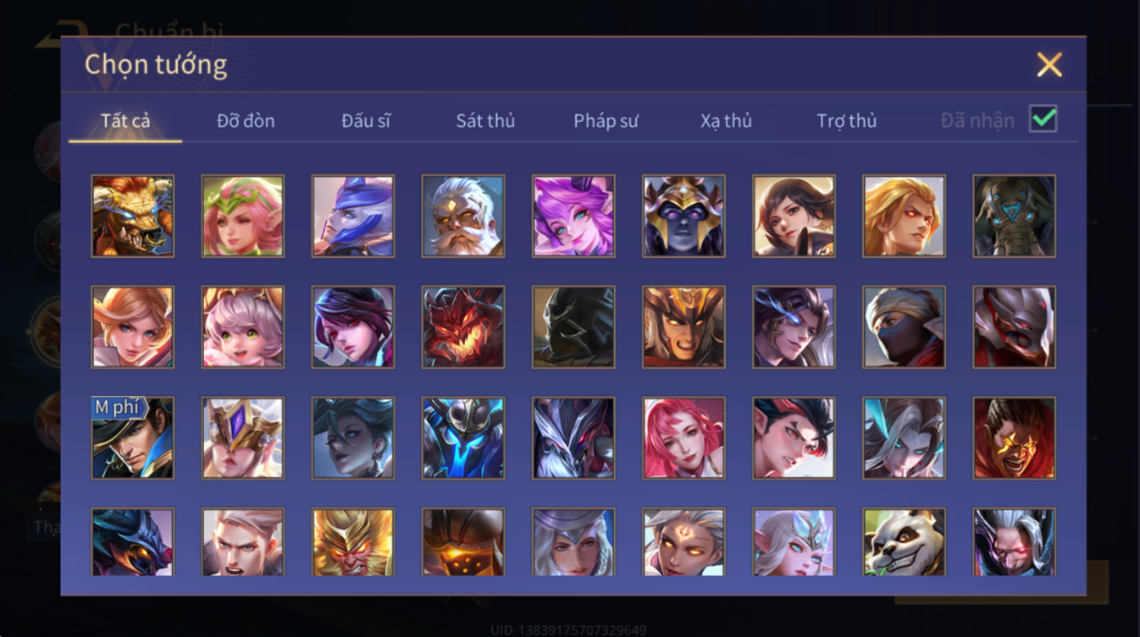Choose the red lava demon hero
Image resolution: width=1140 pixels, height=637 pixels.
tap(463, 327)
